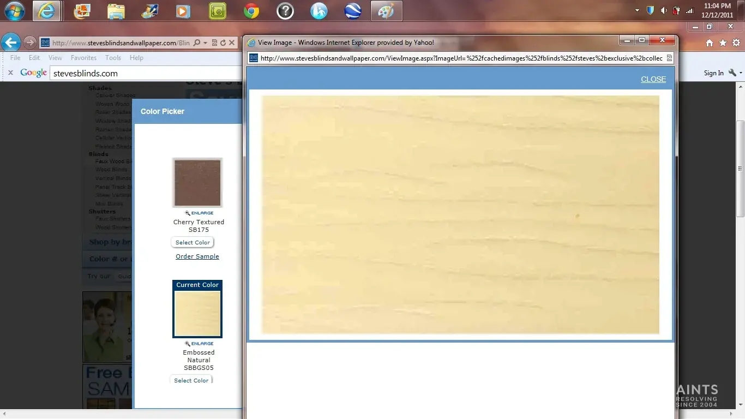Click Select Color under Cherry Textured SB175
Screen dimensions: 745x419
point(193,242)
